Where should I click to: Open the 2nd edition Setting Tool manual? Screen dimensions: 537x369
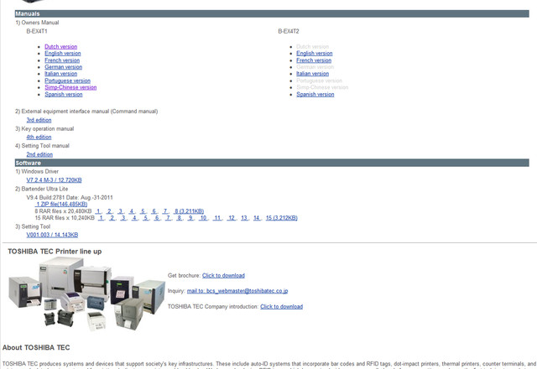(x=39, y=154)
